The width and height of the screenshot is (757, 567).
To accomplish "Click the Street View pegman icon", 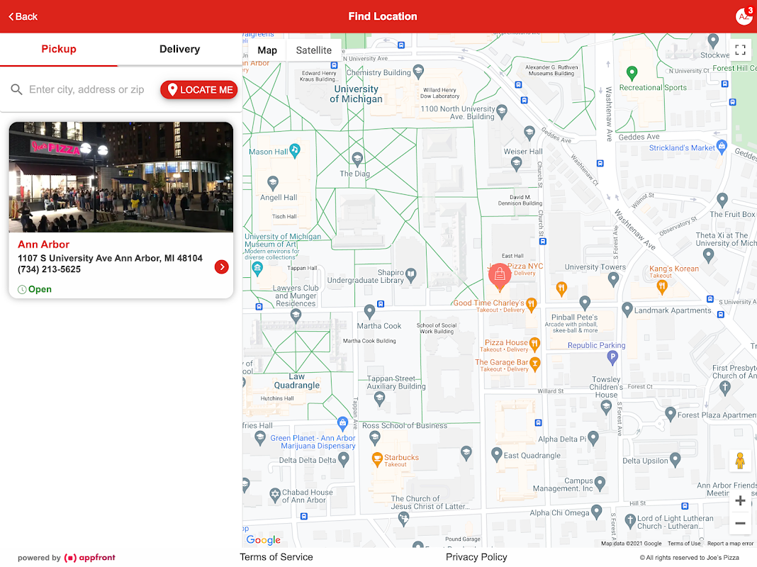I will pyautogui.click(x=740, y=461).
